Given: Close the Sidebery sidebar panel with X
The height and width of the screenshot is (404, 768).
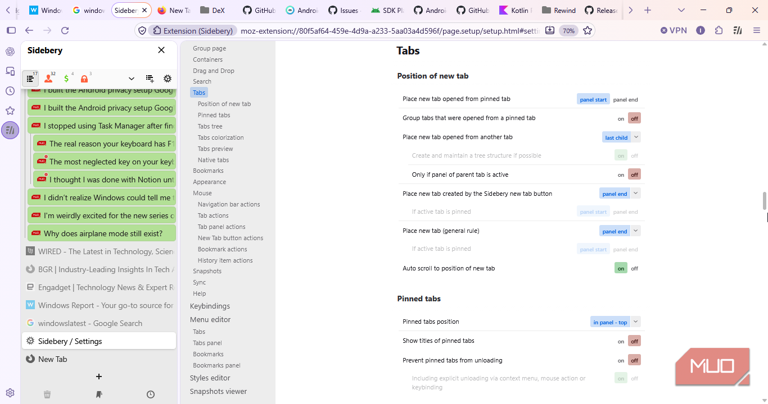Looking at the screenshot, I should tap(161, 50).
